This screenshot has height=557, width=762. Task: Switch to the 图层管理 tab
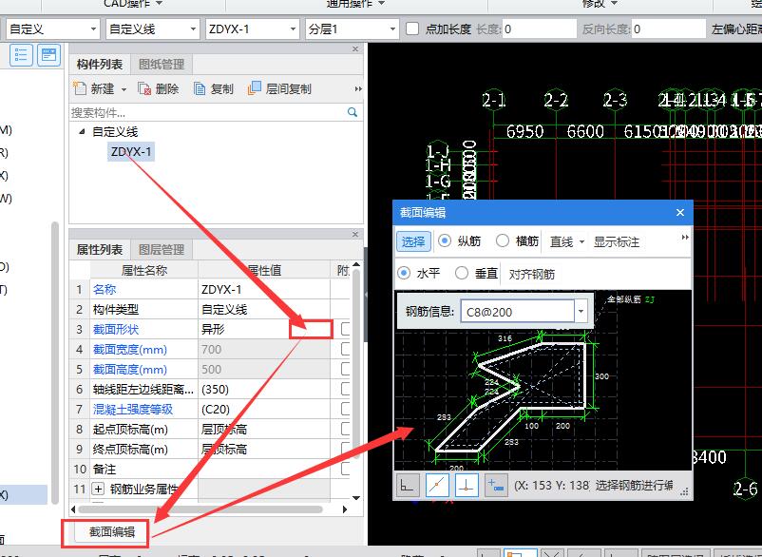[162, 249]
